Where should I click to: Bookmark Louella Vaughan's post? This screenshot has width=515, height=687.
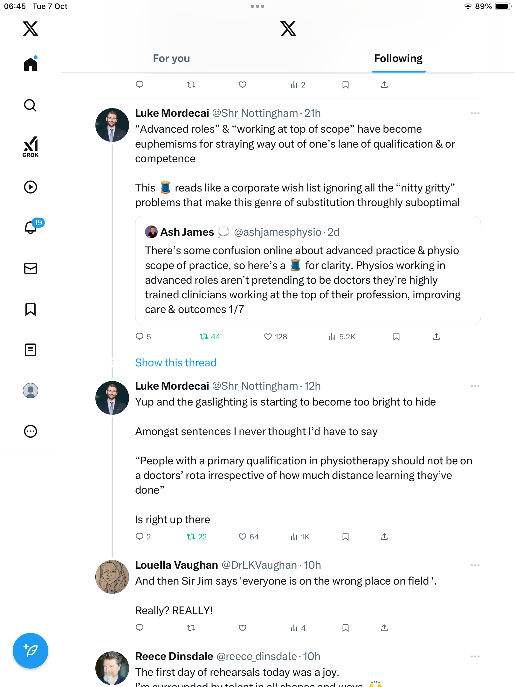(346, 628)
